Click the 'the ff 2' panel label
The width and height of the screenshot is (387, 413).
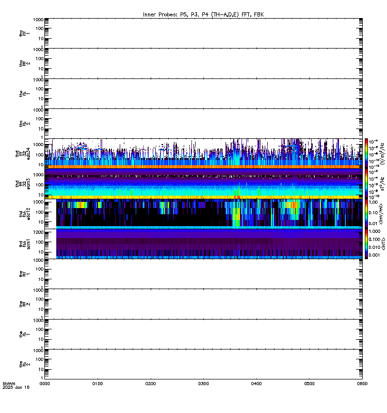(x=24, y=304)
